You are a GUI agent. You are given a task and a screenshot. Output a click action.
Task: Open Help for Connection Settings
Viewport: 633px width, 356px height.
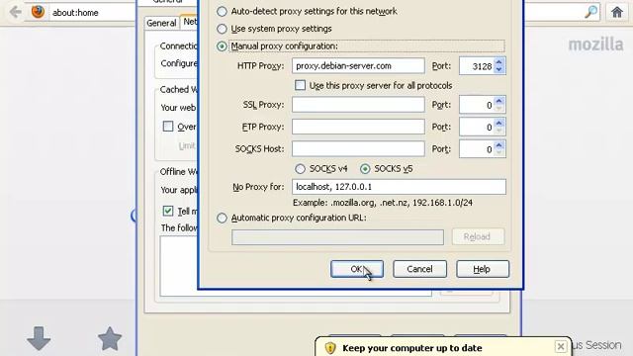coord(483,269)
